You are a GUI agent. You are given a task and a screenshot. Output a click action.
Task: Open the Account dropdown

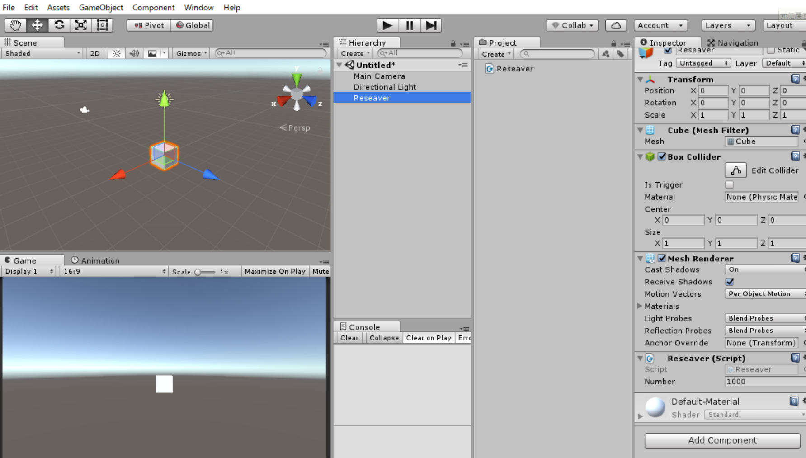(660, 25)
